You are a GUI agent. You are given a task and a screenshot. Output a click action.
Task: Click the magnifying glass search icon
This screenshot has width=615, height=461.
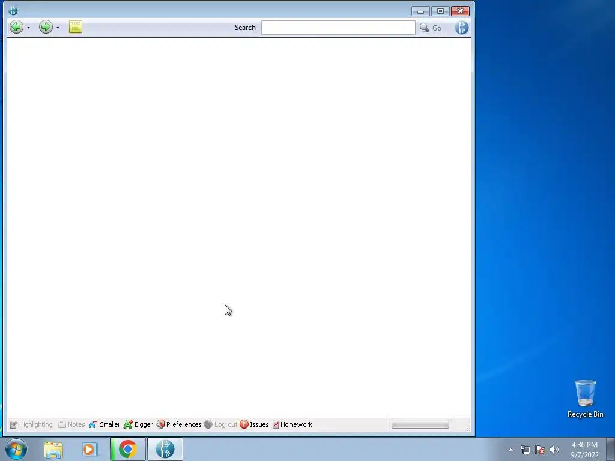point(424,28)
